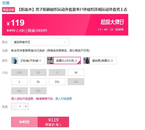Select color 烟黑灰/冷灰色-2
This screenshot has width=145, height=130.
pyautogui.click(x=64, y=61)
